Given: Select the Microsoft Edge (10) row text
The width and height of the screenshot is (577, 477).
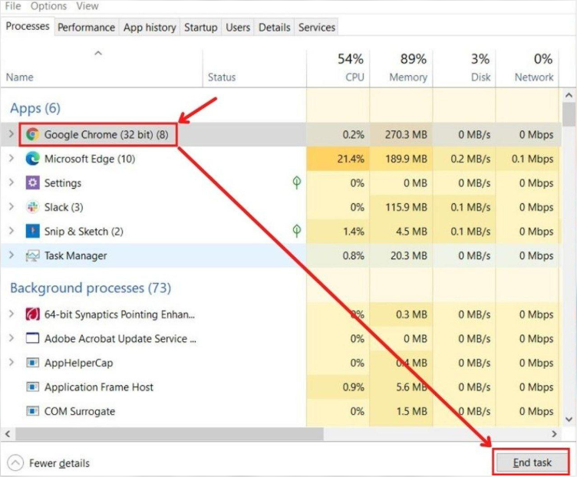Looking at the screenshot, I should 90,159.
